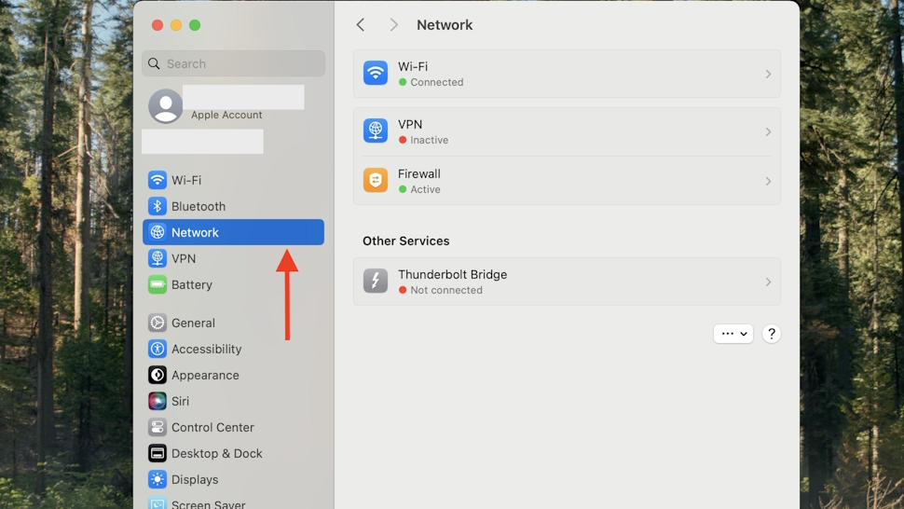904x509 pixels.
Task: Open the Apple Account label
Action: (x=226, y=115)
